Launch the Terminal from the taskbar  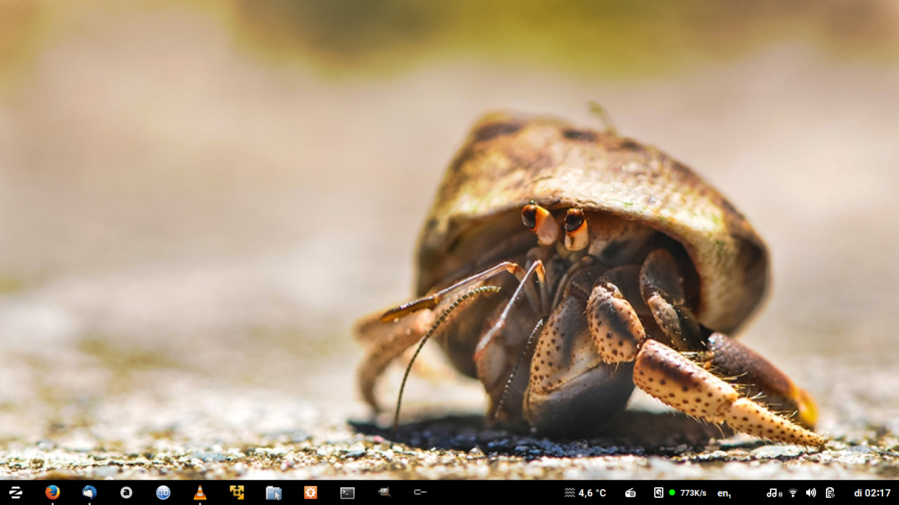[347, 493]
